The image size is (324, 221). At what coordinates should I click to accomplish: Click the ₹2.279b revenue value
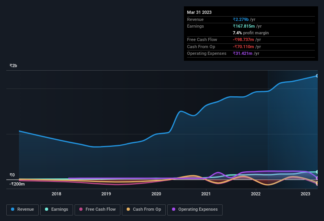point(241,19)
